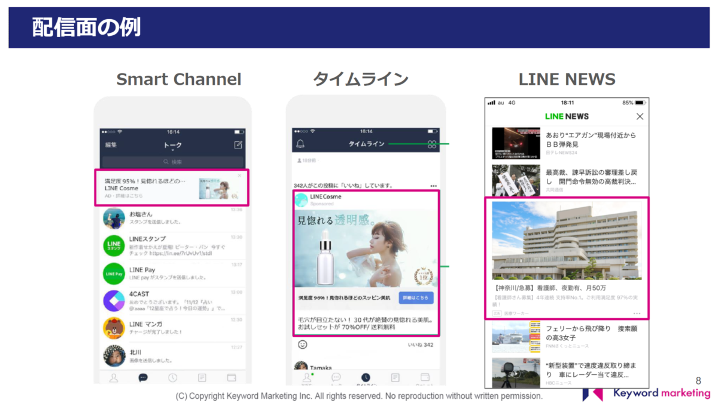718x403 pixels.
Task: Open the 見惚れる透明感 ad image
Action: point(366,248)
